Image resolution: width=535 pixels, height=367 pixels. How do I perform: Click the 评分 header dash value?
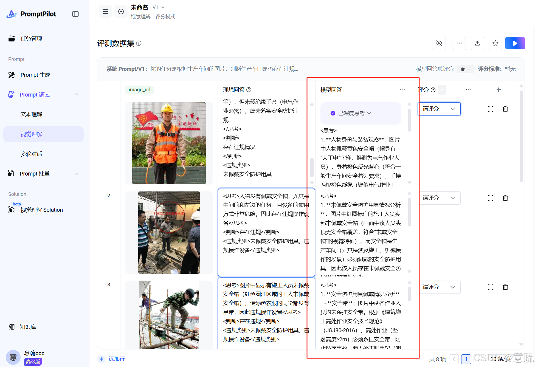[442, 90]
